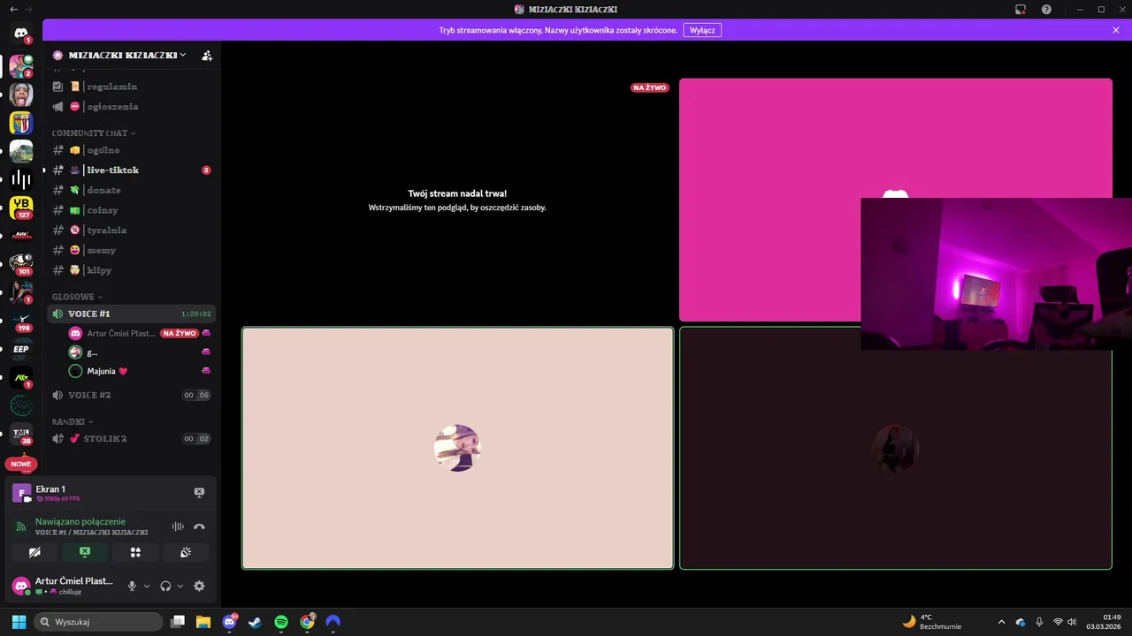Turn on camera with the crossed-out camera button
Image resolution: width=1132 pixels, height=636 pixels.
coord(34,552)
